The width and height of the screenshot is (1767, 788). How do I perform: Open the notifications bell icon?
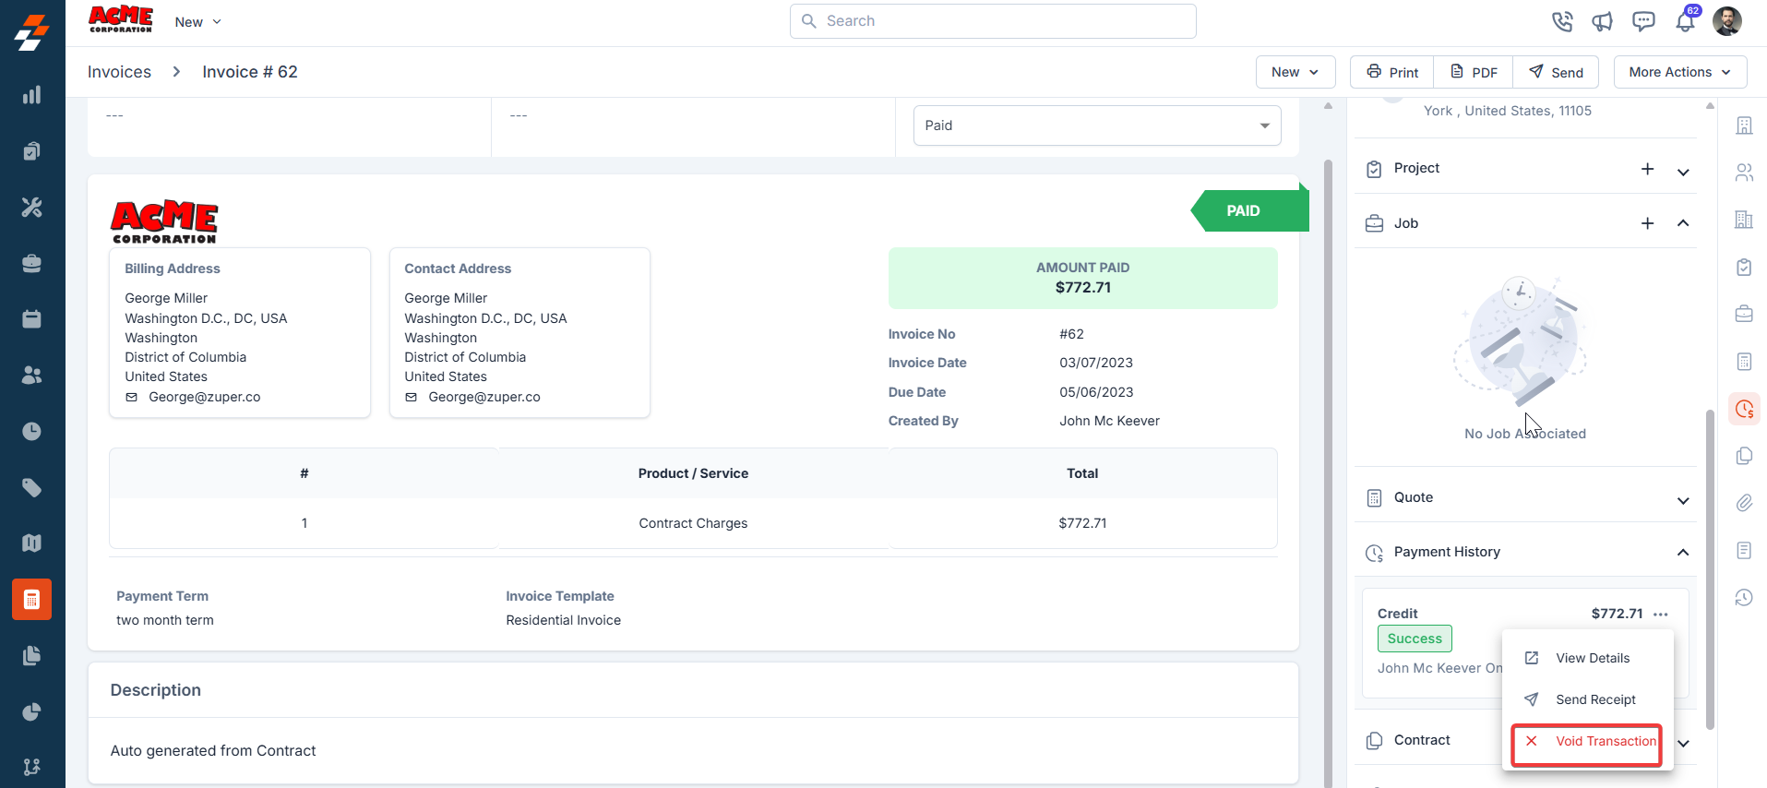click(1685, 22)
